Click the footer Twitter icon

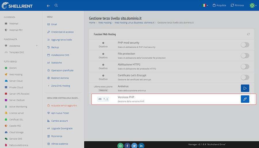pos(134,146)
